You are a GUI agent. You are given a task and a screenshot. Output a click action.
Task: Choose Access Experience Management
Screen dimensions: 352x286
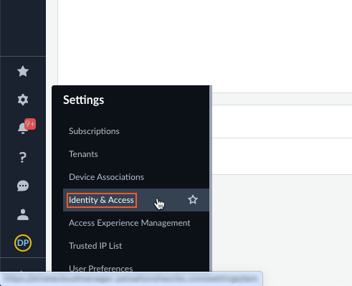tap(130, 223)
